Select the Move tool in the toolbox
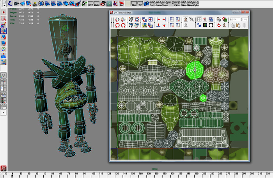The width and height of the screenshot is (273, 178). [x=4, y=31]
